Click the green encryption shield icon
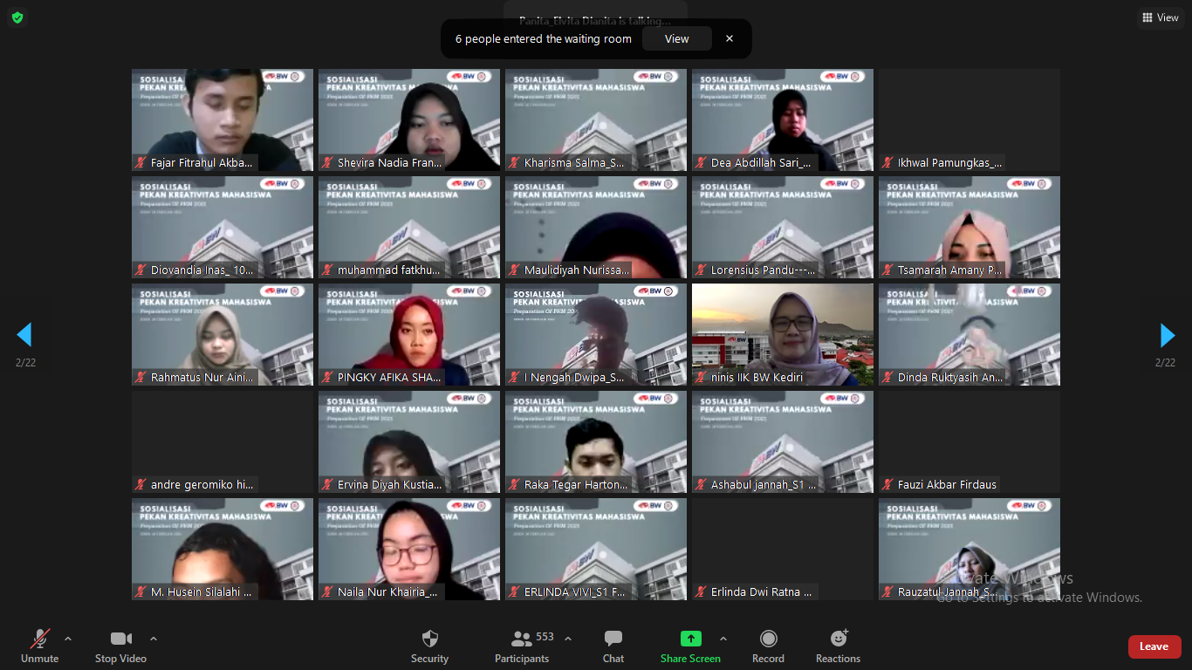This screenshot has height=670, width=1192. click(x=17, y=17)
